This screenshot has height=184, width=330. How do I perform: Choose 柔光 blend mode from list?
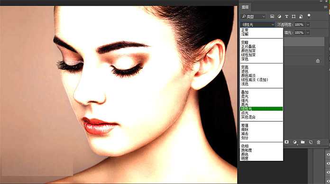click(x=245, y=96)
